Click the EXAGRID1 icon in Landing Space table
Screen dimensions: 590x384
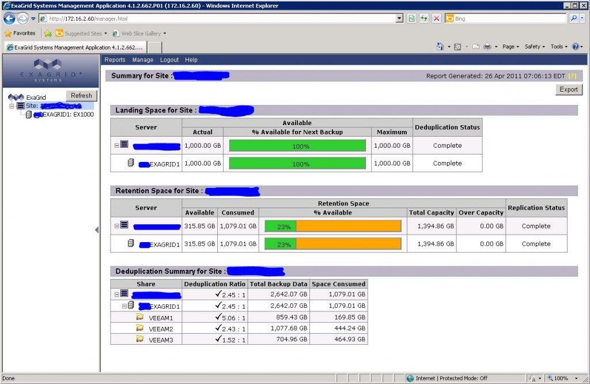tap(131, 163)
